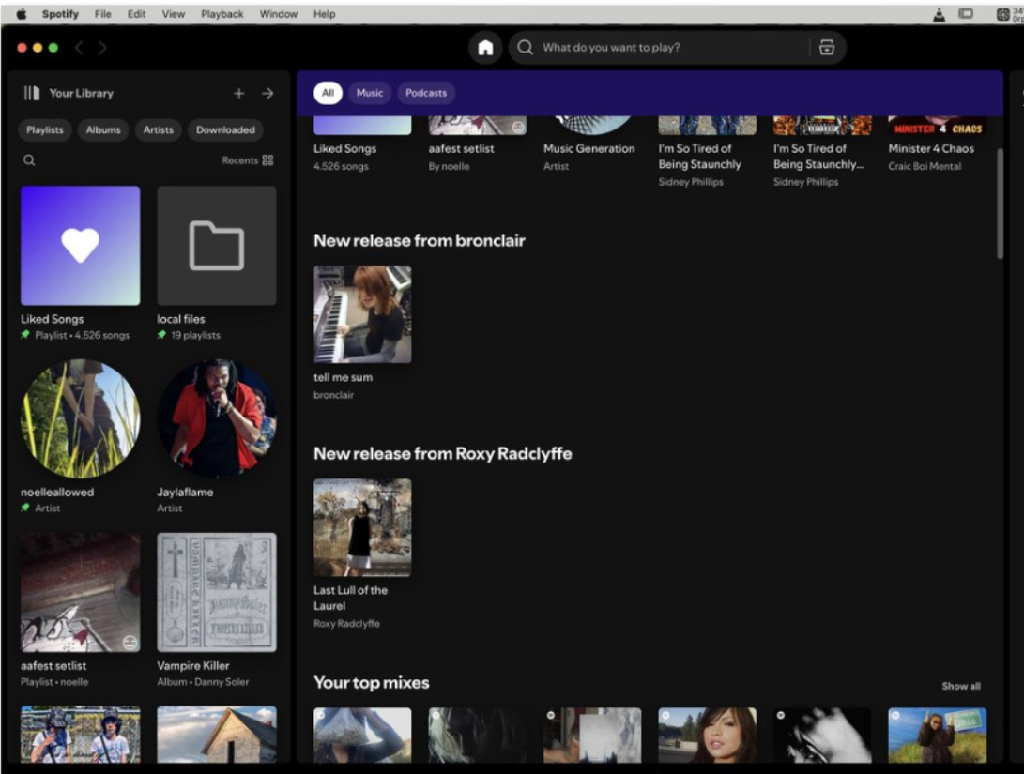Expand Your Library with arrow icon
This screenshot has width=1024, height=774.
coord(267,93)
